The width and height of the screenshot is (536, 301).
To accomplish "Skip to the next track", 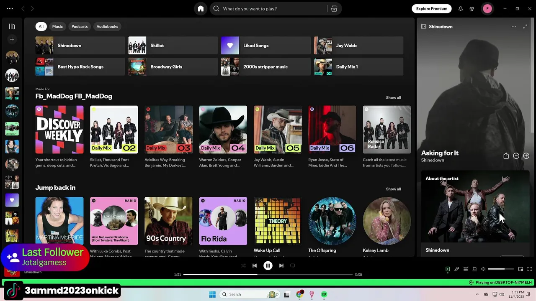I will [281, 265].
